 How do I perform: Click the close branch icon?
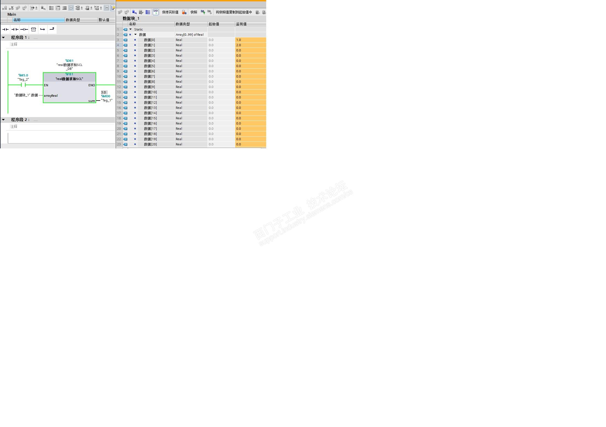(52, 29)
